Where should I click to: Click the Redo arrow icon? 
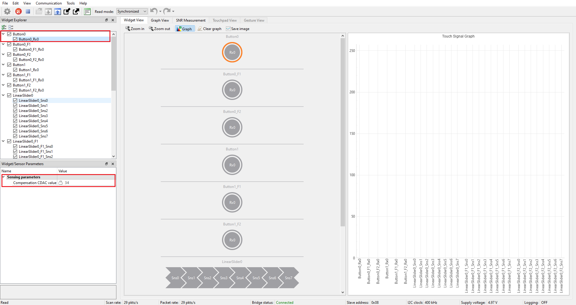pyautogui.click(x=167, y=11)
